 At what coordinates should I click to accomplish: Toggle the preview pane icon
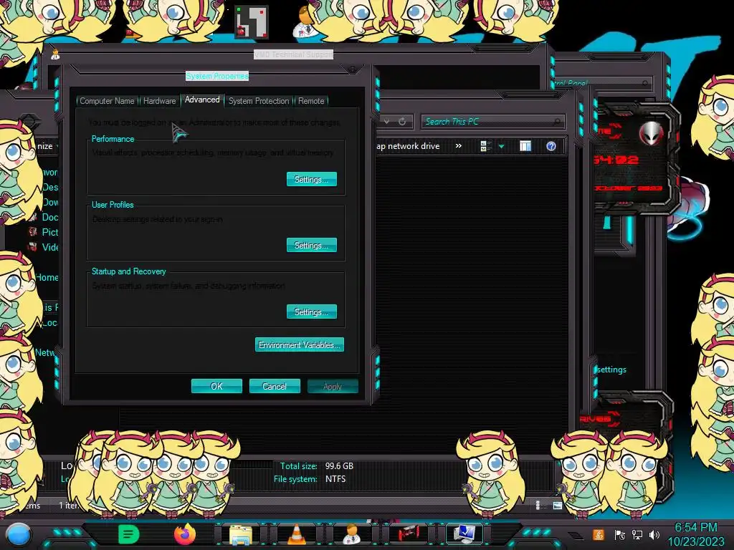(x=525, y=146)
